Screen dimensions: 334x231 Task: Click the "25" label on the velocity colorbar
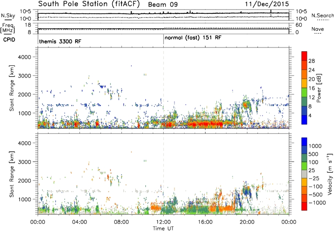[311, 171]
